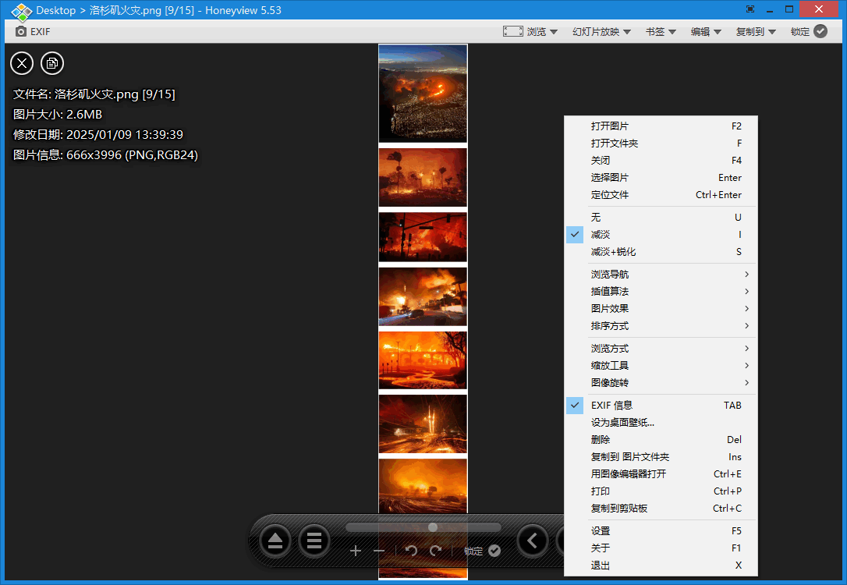847x585 pixels.
Task: Click the previous image arrow button
Action: pos(533,540)
